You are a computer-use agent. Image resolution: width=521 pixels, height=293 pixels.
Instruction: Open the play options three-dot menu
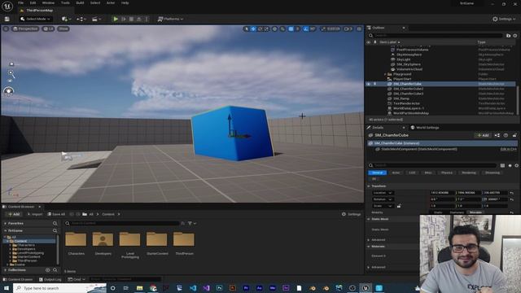tap(147, 19)
